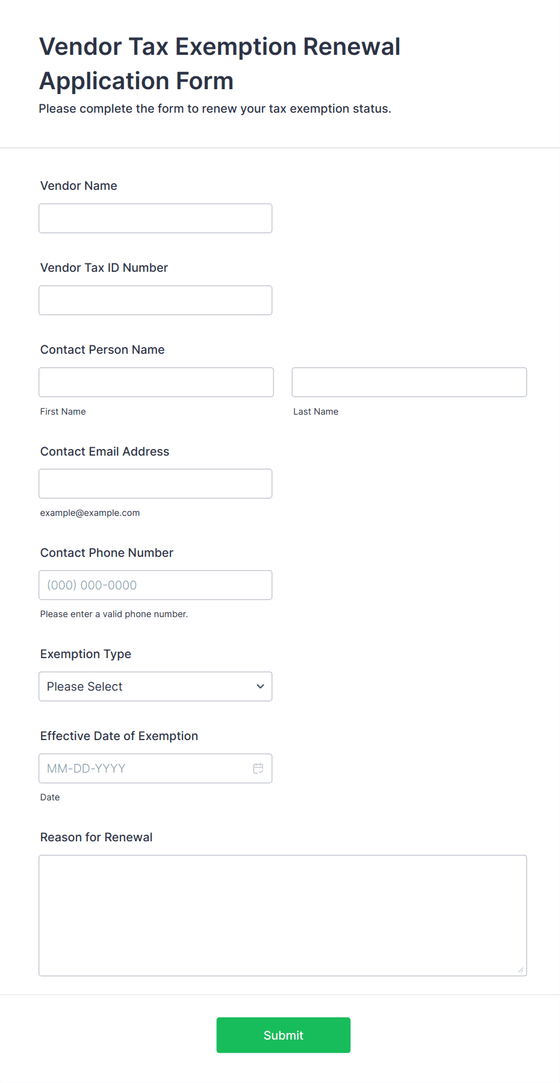Click the 'Vendor Name' field label

pyautogui.click(x=79, y=186)
